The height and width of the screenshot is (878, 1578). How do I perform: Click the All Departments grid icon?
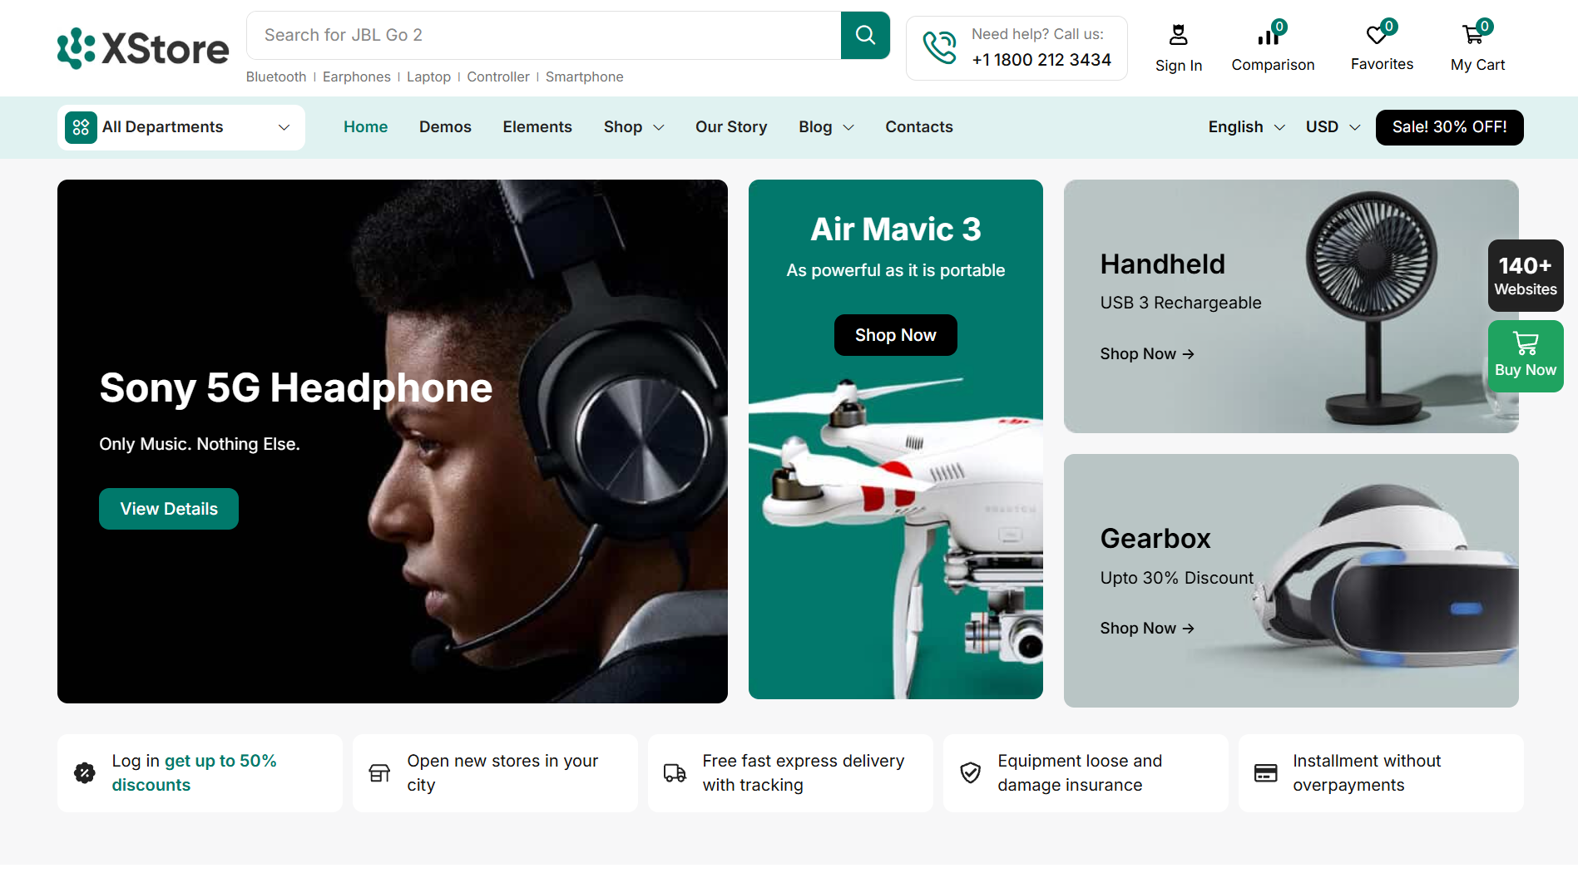[81, 127]
